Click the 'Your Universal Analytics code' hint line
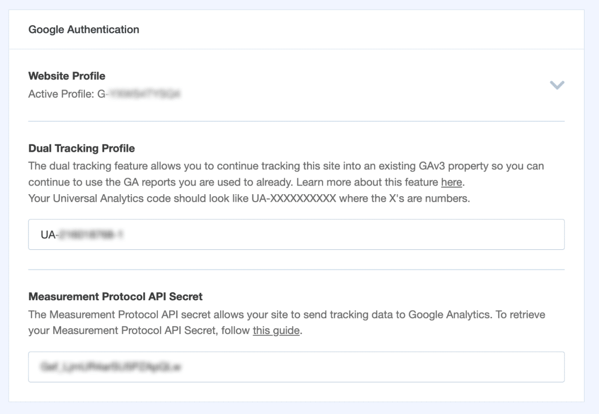This screenshot has height=414, width=599. 249,199
